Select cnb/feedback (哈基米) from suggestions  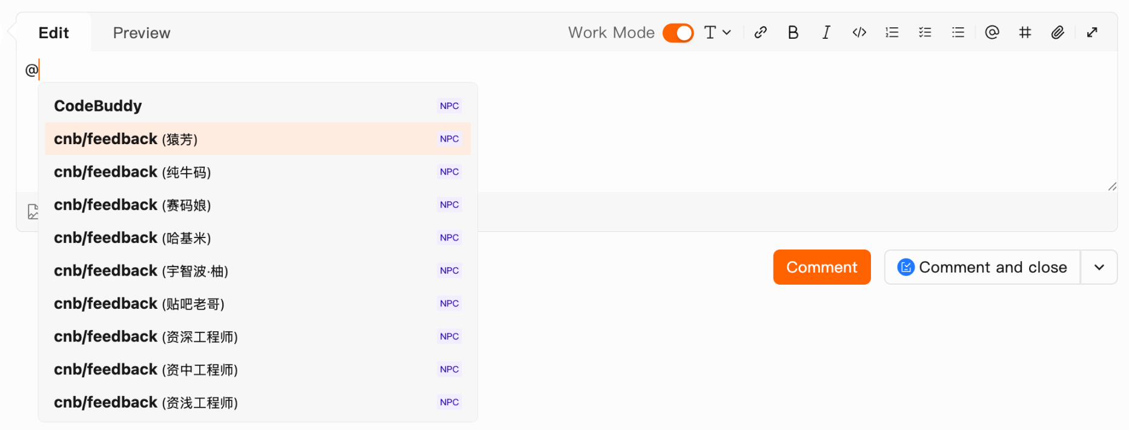(132, 238)
